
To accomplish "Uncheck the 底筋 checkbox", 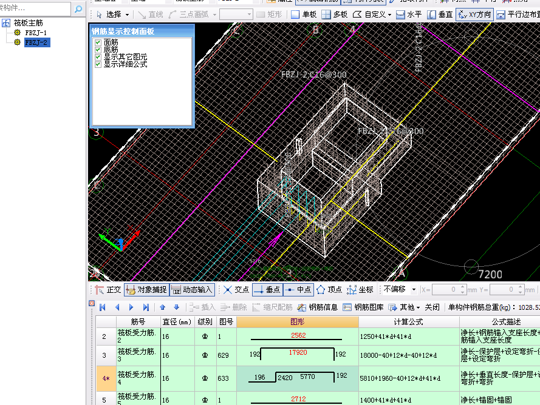I will (98, 50).
